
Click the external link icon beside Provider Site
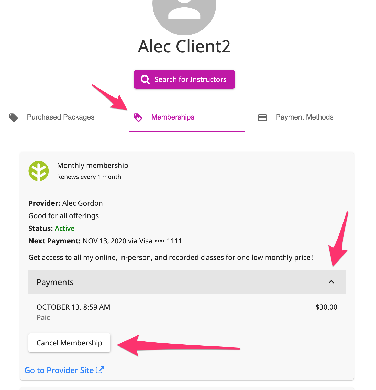coord(100,370)
